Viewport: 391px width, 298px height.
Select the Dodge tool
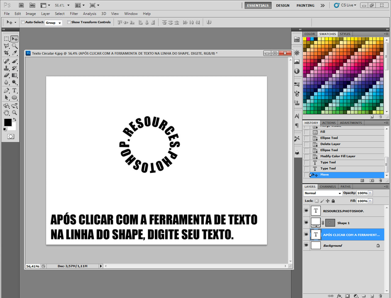pos(14,82)
